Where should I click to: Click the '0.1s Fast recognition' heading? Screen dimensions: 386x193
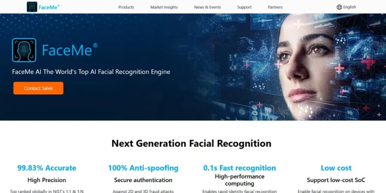(x=239, y=168)
